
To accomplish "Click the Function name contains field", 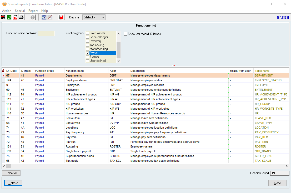I will click(x=46, y=34).
